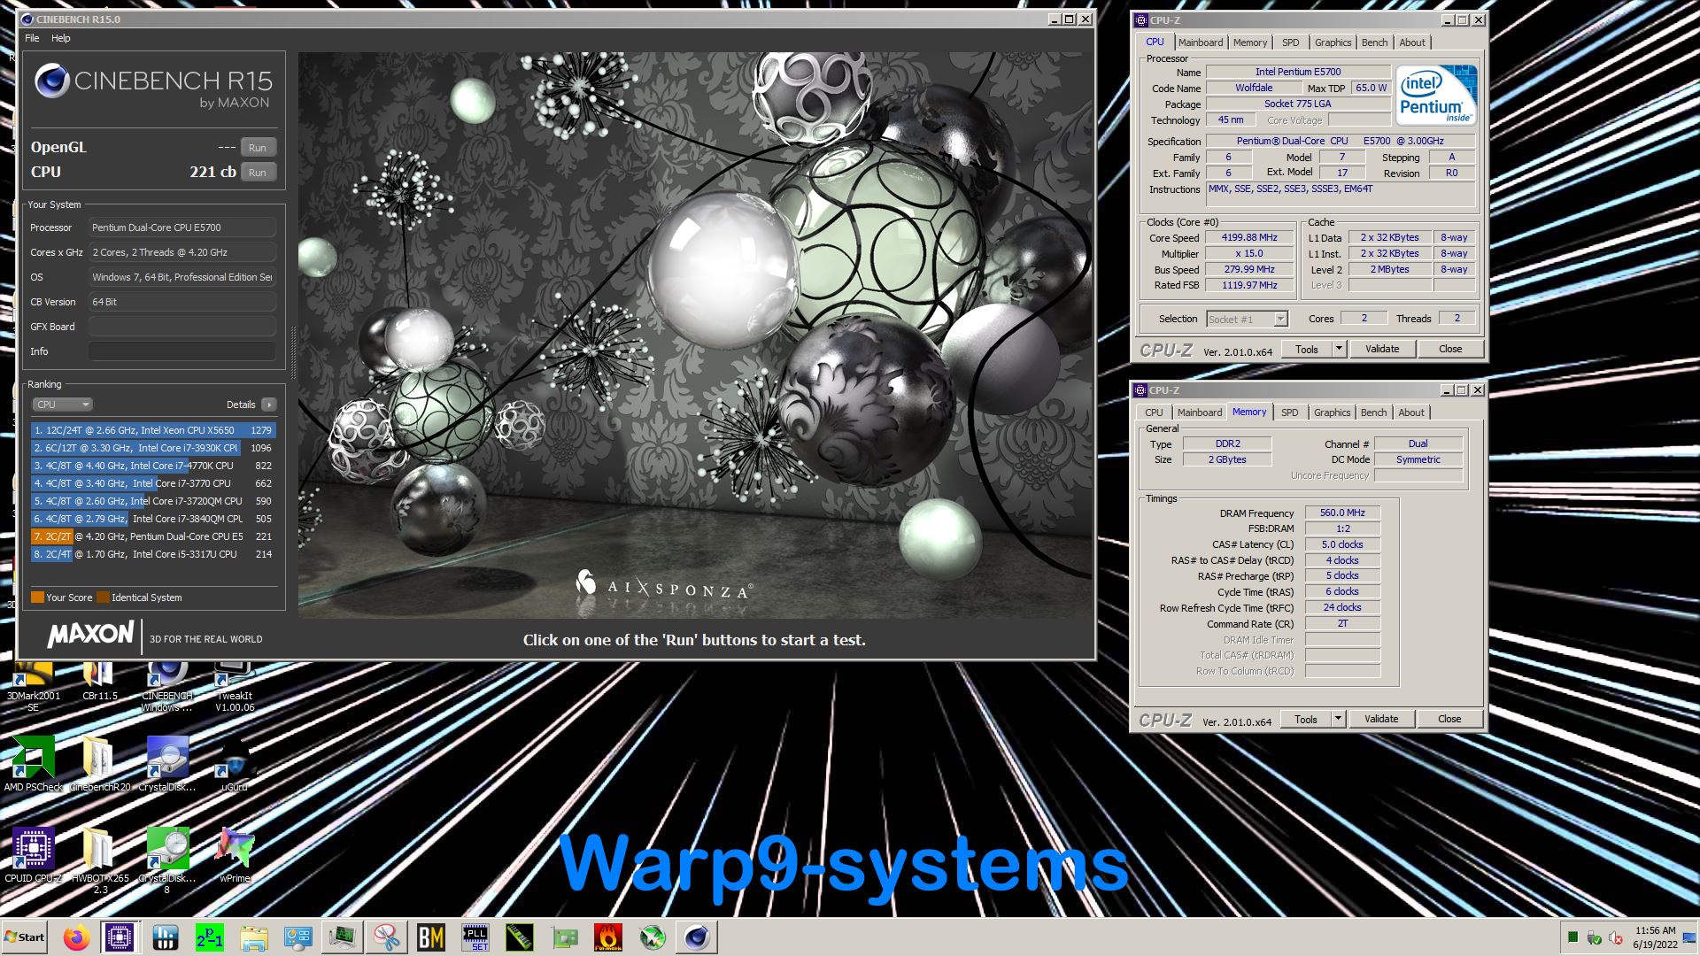
Task: Open the resource monitor taskbar icon
Action: tap(343, 937)
